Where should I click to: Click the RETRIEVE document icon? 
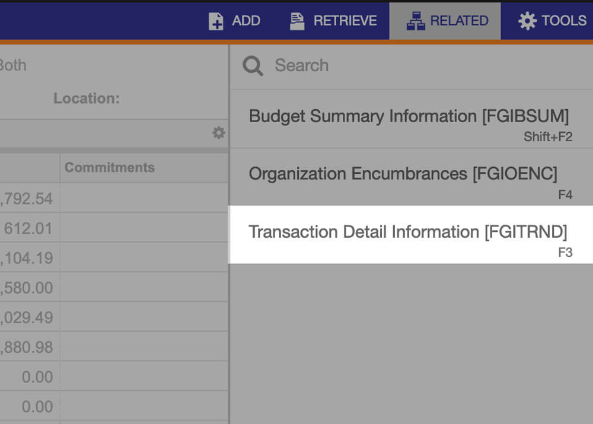tap(296, 20)
